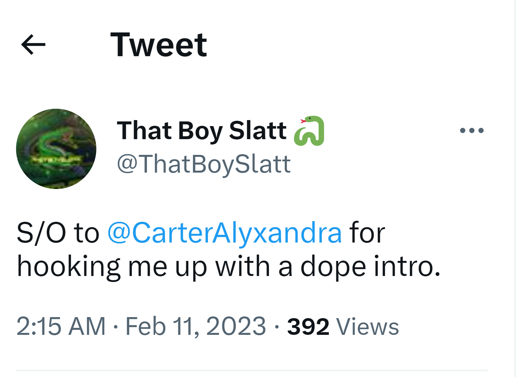This screenshot has height=377, width=516.
Task: Open the three-dot more options menu
Action: 472,130
